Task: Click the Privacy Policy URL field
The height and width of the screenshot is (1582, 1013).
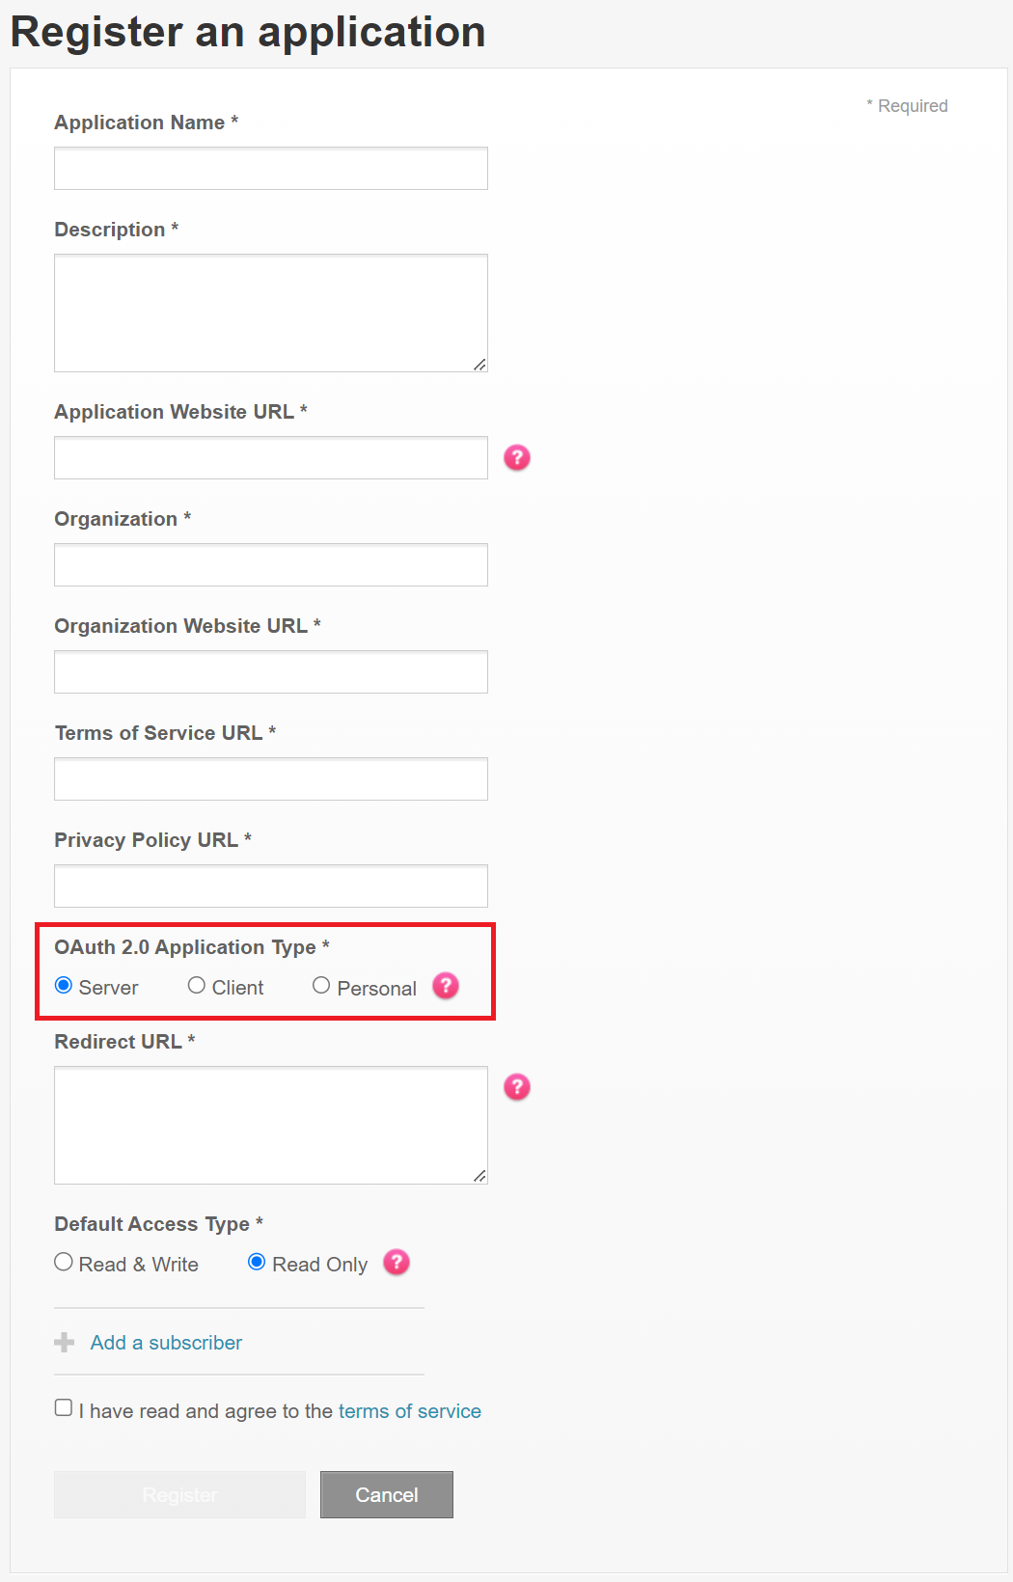Action: click(x=270, y=885)
